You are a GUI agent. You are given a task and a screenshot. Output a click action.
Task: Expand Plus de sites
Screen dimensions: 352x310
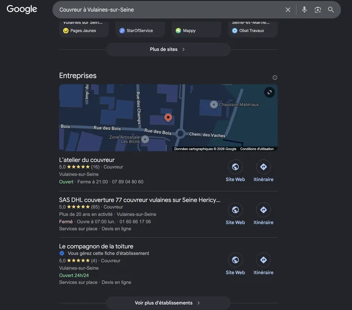[x=168, y=49]
